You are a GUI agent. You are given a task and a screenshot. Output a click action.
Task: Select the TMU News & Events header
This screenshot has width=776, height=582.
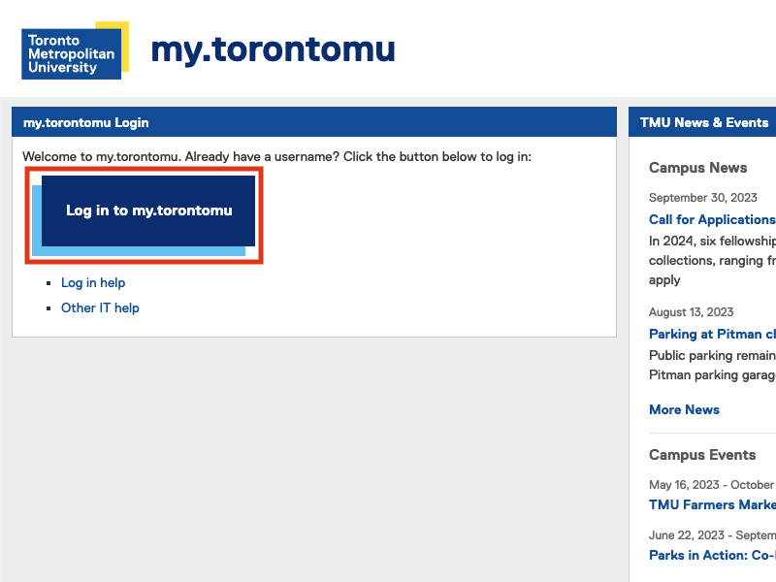click(x=702, y=122)
